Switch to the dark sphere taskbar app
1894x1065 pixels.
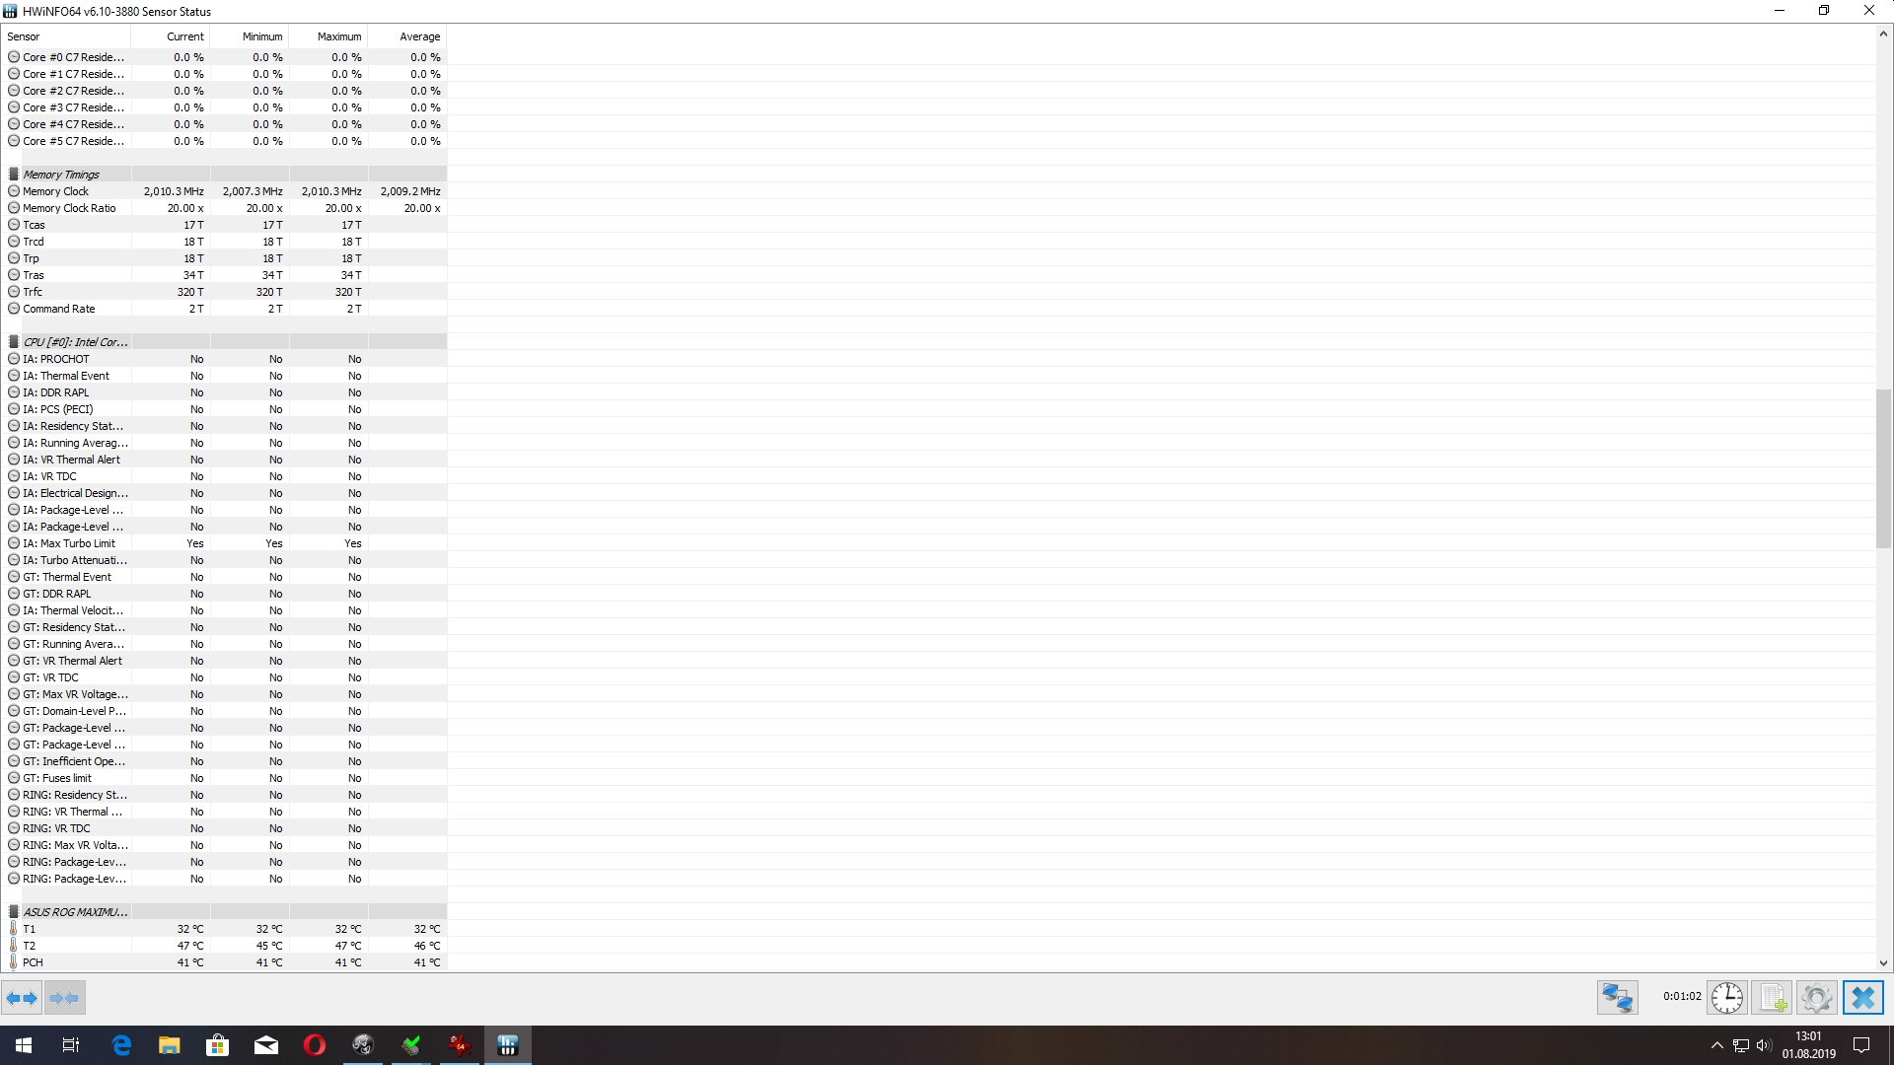click(x=363, y=1045)
